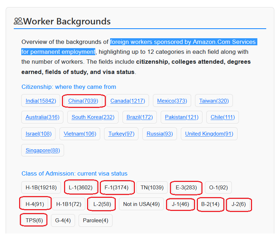The height and width of the screenshot is (241, 280).
Task: Click the E-3(283) visa tag
Action: pyautogui.click(x=186, y=188)
